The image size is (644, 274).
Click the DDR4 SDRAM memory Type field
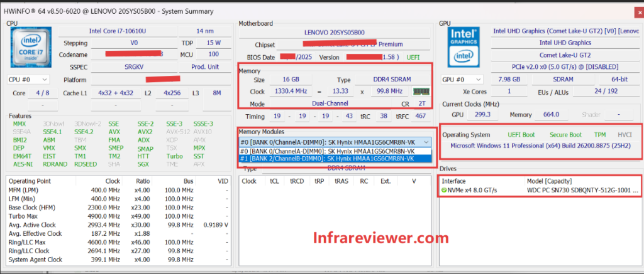click(392, 80)
